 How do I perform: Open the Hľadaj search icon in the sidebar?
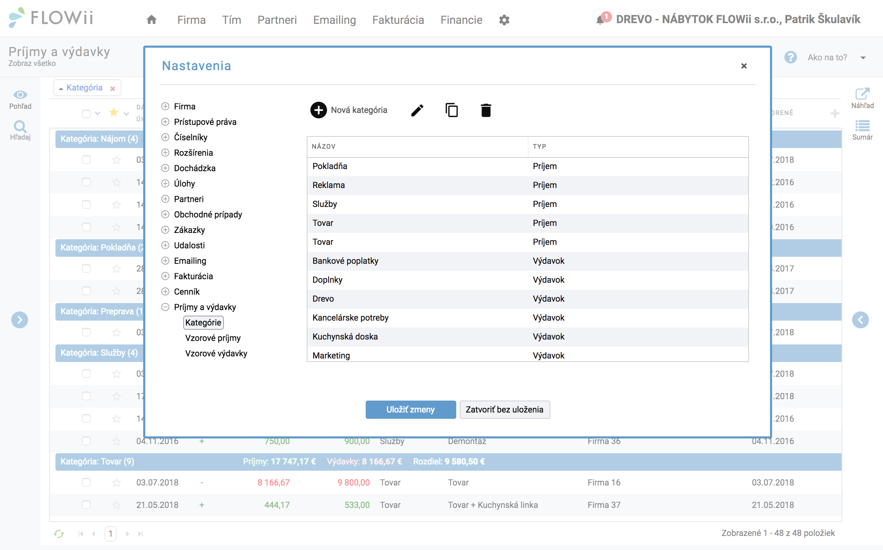click(20, 127)
